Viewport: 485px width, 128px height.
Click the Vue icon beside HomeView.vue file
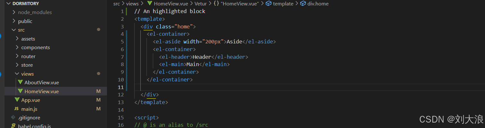point(20,91)
